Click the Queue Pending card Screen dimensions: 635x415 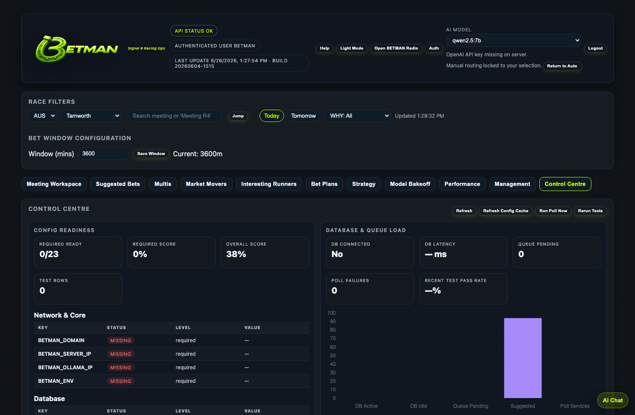point(557,252)
